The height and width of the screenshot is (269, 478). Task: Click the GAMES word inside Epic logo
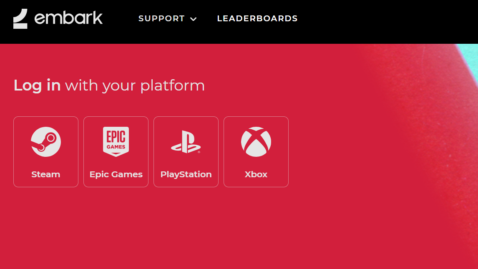116,146
